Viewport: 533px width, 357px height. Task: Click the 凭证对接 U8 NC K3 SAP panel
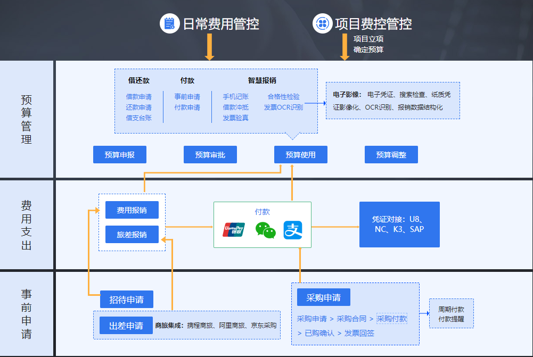pos(399,224)
